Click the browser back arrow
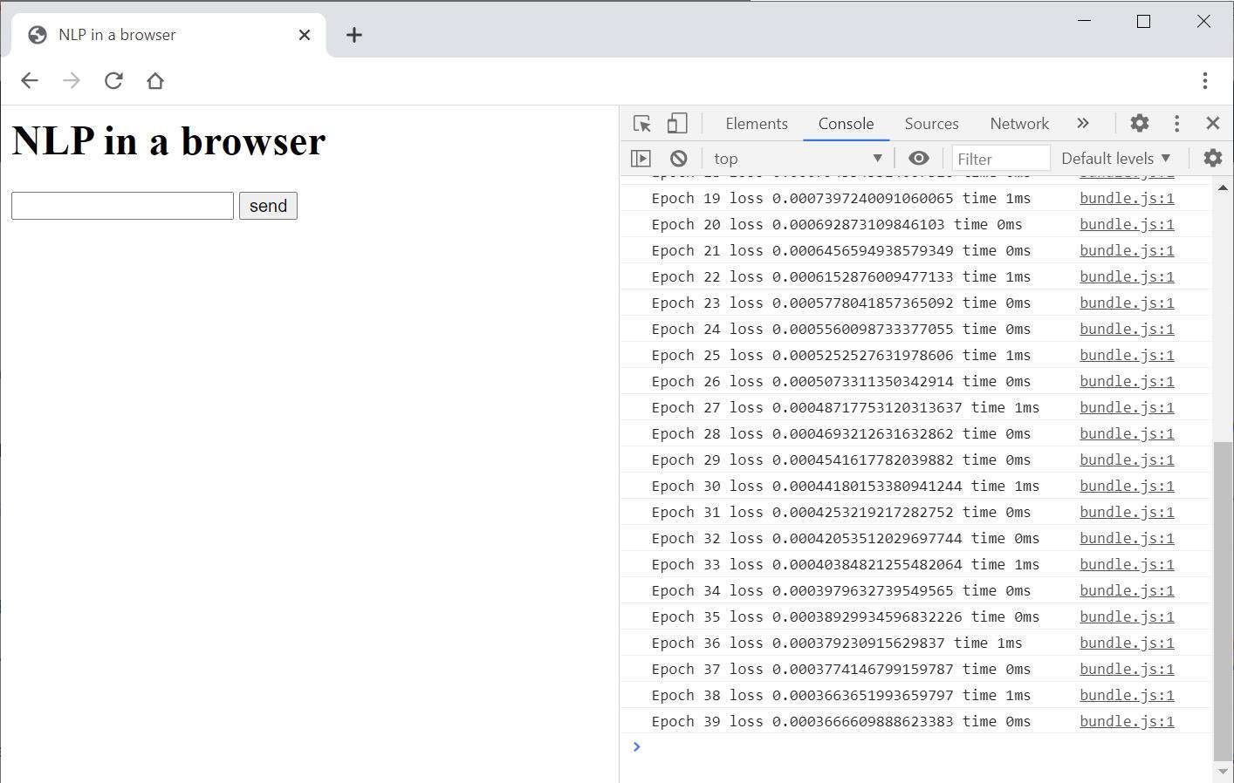 pos(30,81)
